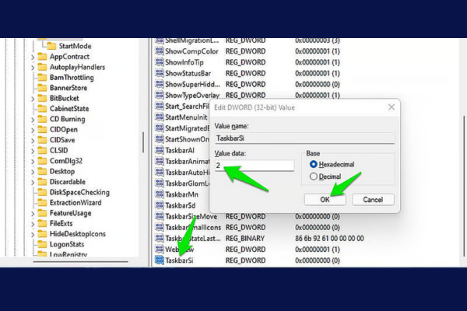The image size is (467, 311).
Task: Close the Edit DWORD dialog with X
Action: pyautogui.click(x=392, y=107)
